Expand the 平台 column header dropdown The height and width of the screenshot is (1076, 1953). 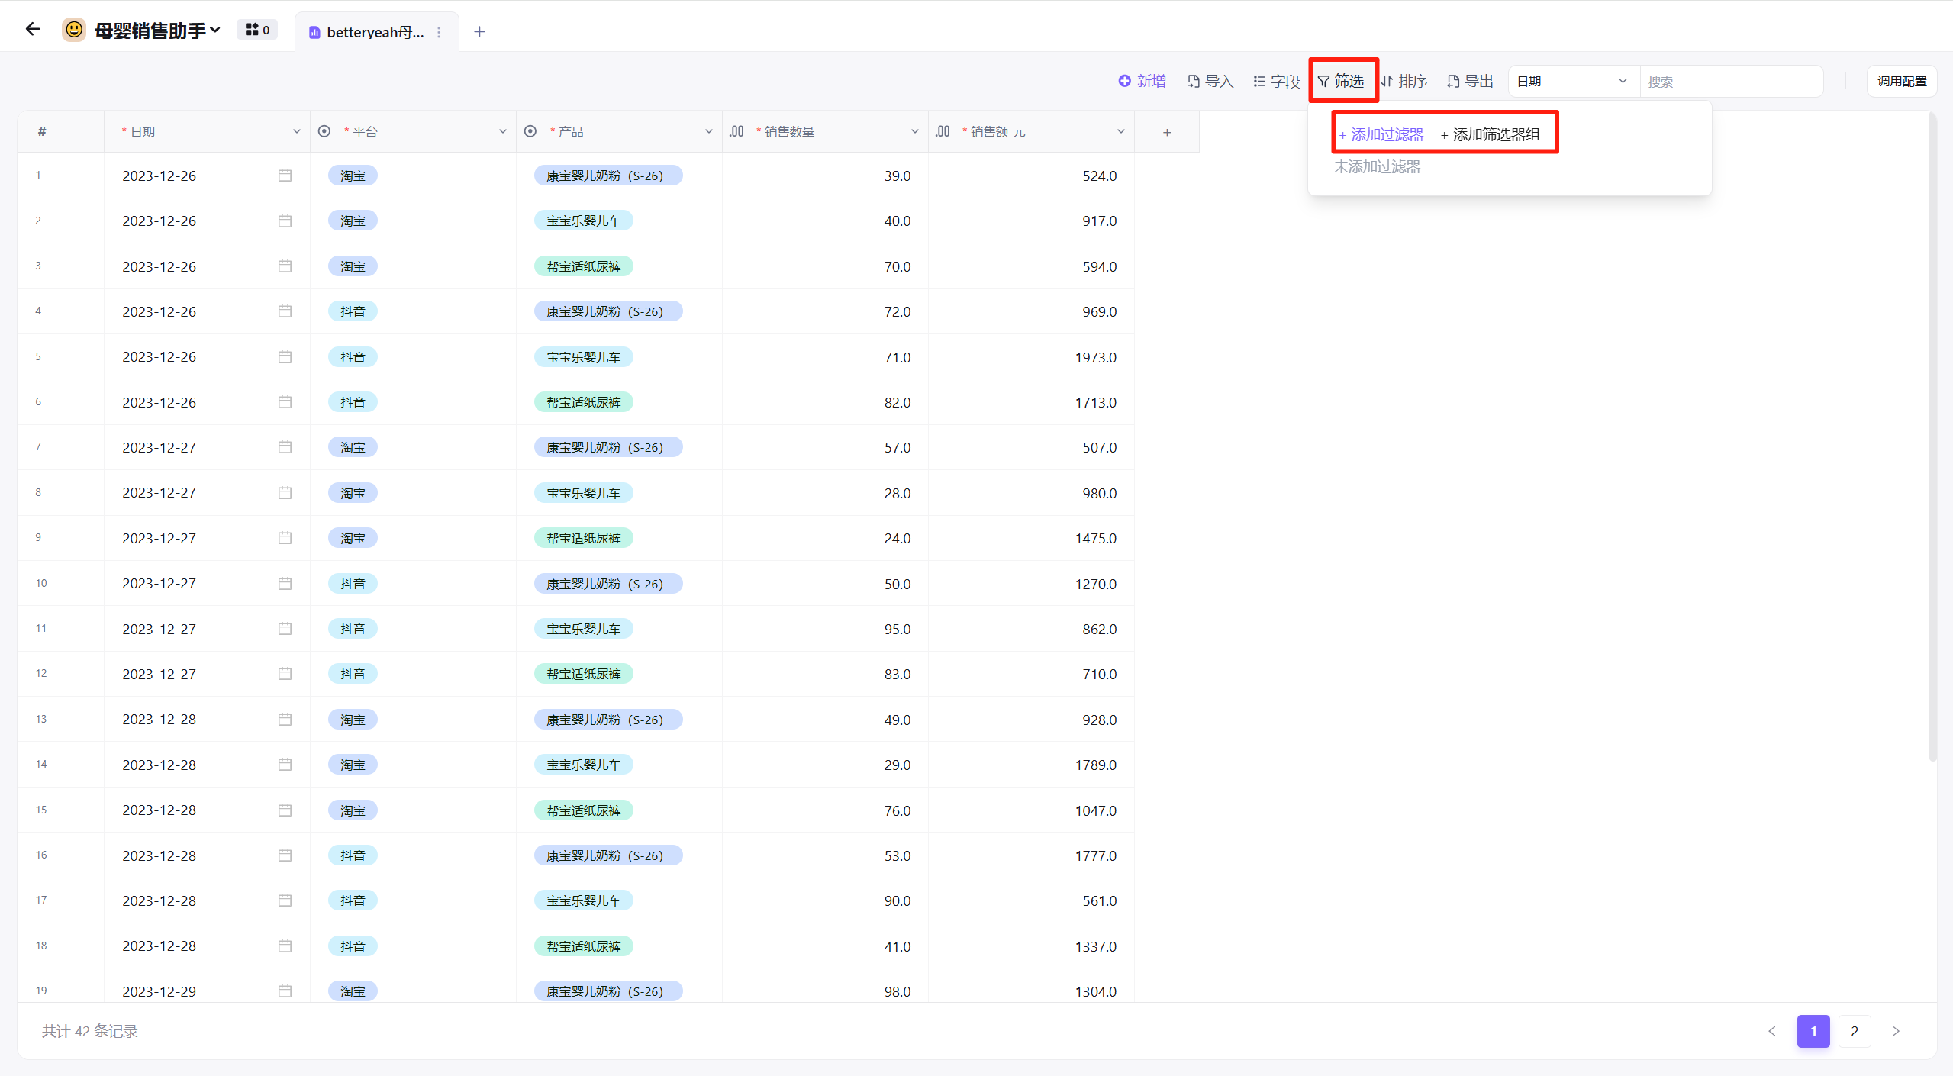click(x=502, y=132)
